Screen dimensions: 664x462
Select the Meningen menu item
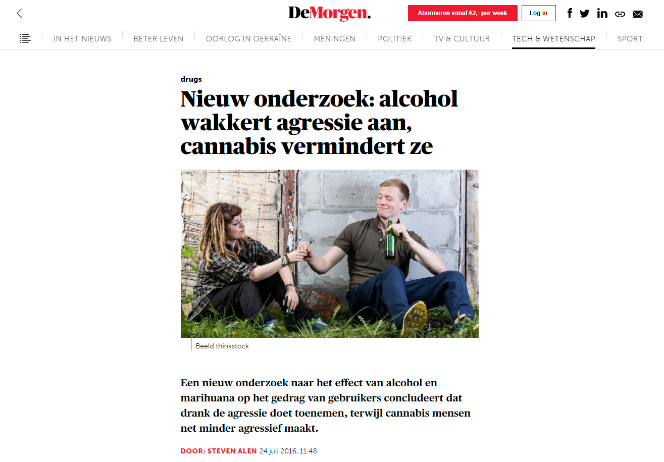click(334, 38)
